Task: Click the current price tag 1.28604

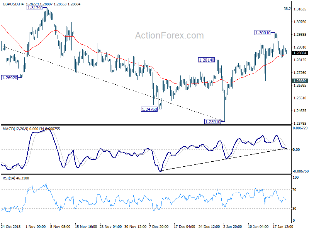Action: [x=300, y=53]
